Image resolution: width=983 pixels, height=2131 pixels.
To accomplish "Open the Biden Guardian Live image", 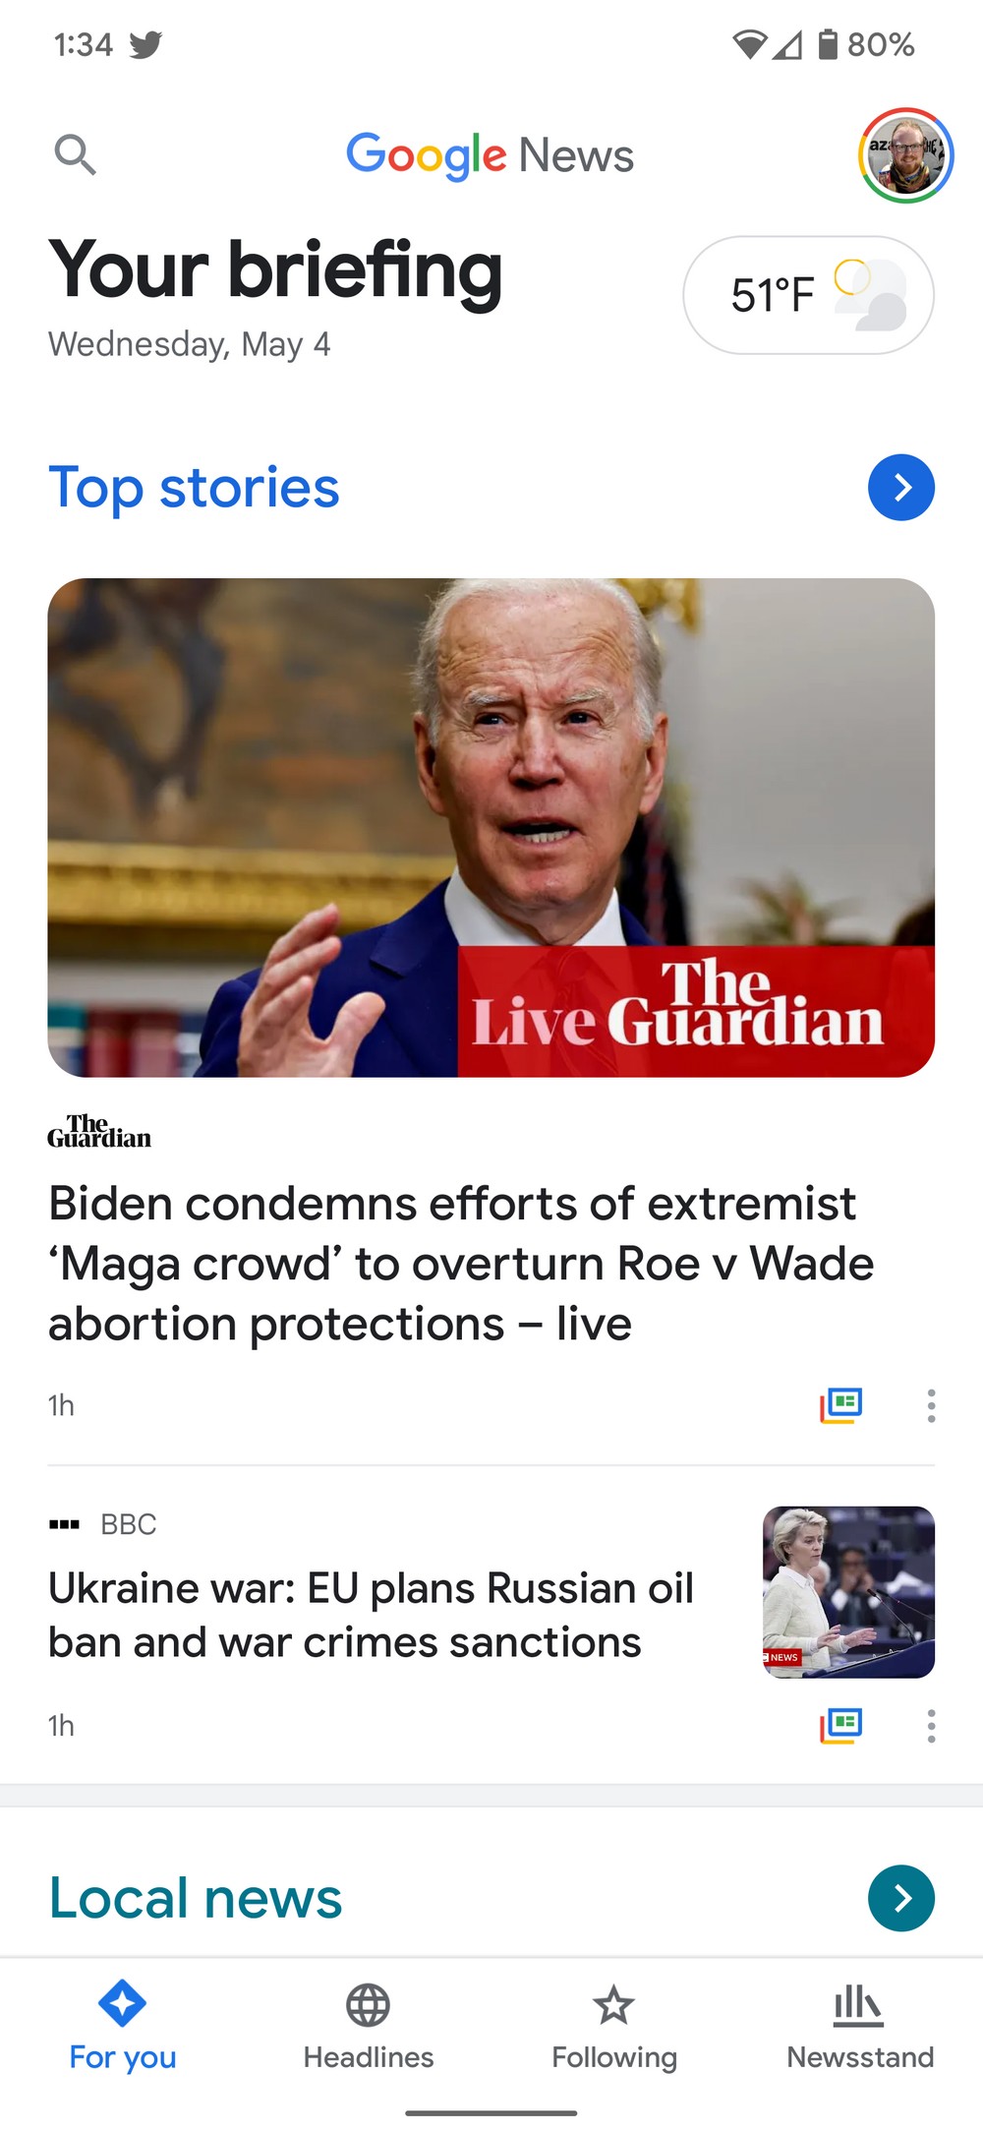I will click(491, 827).
